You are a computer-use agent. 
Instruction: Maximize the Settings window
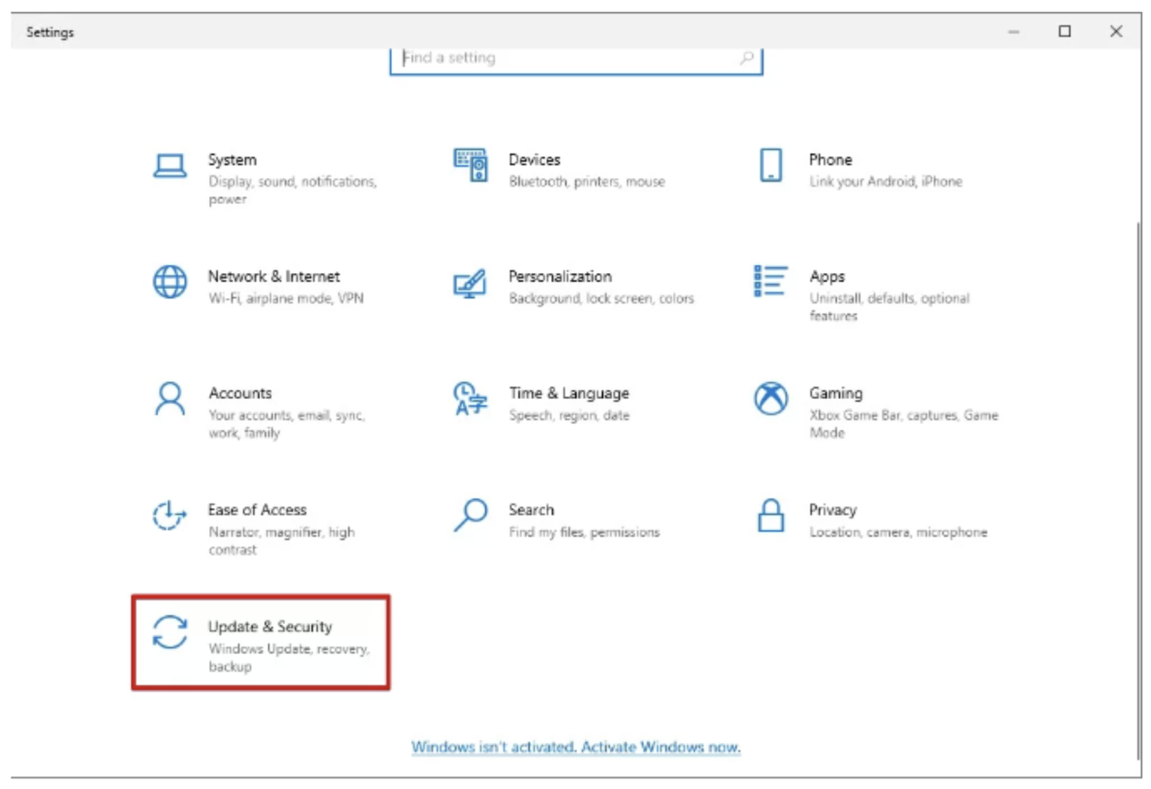[x=1065, y=31]
